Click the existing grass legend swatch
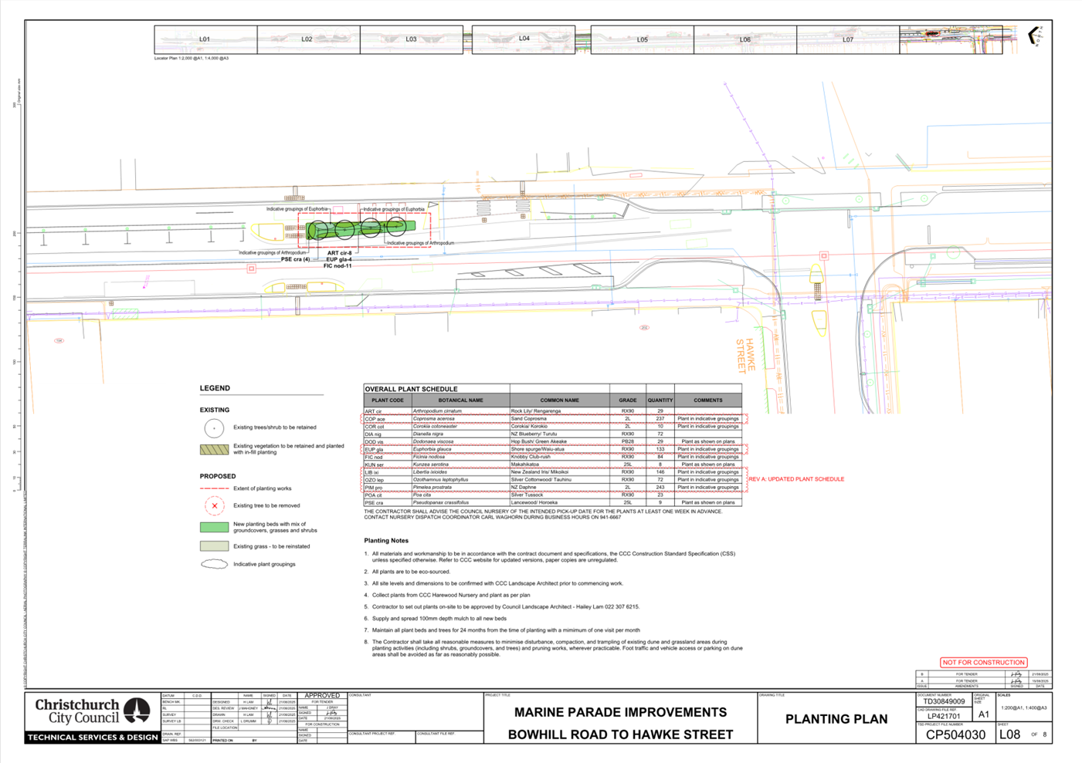The image size is (1082, 763). pos(214,546)
